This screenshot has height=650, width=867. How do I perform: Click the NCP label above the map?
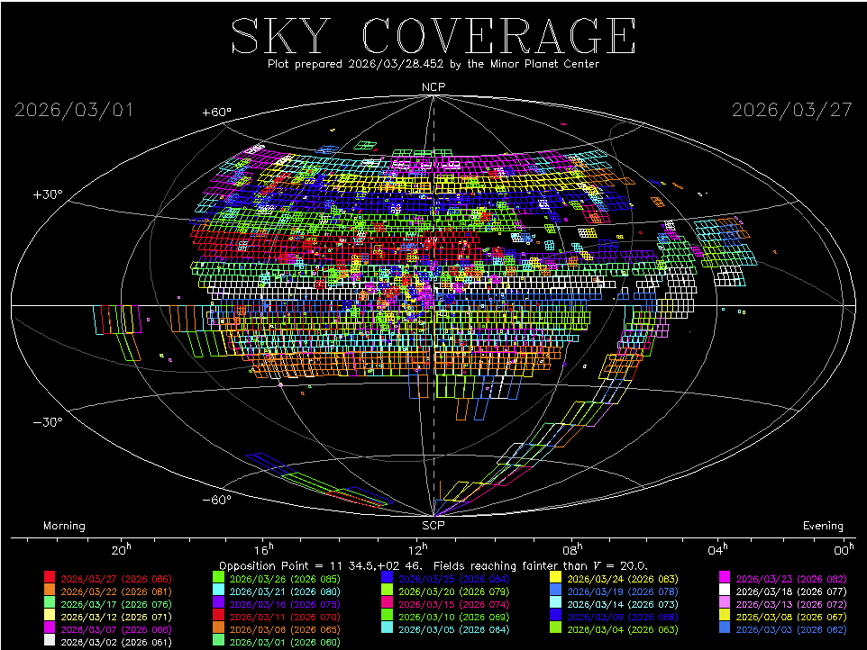coord(433,86)
